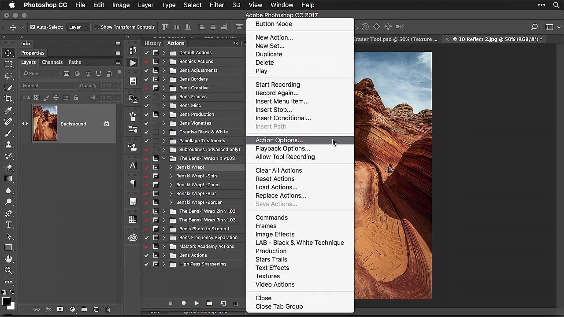Image resolution: width=564 pixels, height=317 pixels.
Task: Open the blend mode Normal dropdown
Action: pyautogui.click(x=49, y=85)
